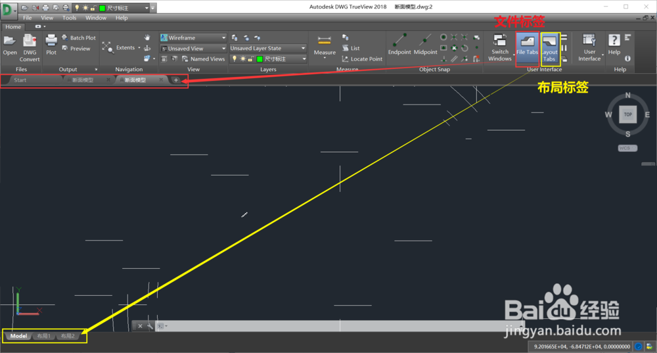Expand Customize Quick Access Toolbar arrow
Viewport: 657px width, 353px height.
pyautogui.click(x=153, y=8)
